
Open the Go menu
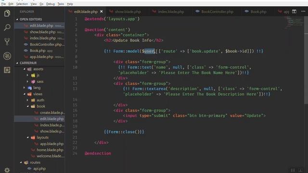41,4
